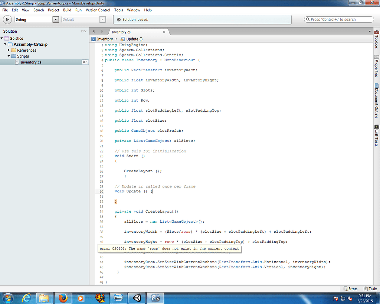
Task: Expand the References node
Action: 9,50
